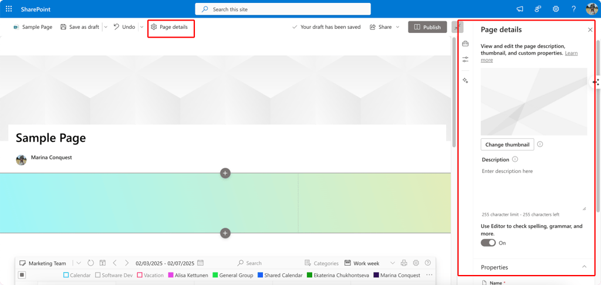Click Share in the command bar
Viewport: 601px width, 285px height.
tap(380, 27)
